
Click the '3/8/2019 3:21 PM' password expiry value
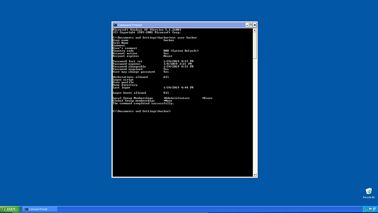pyautogui.click(x=177, y=64)
